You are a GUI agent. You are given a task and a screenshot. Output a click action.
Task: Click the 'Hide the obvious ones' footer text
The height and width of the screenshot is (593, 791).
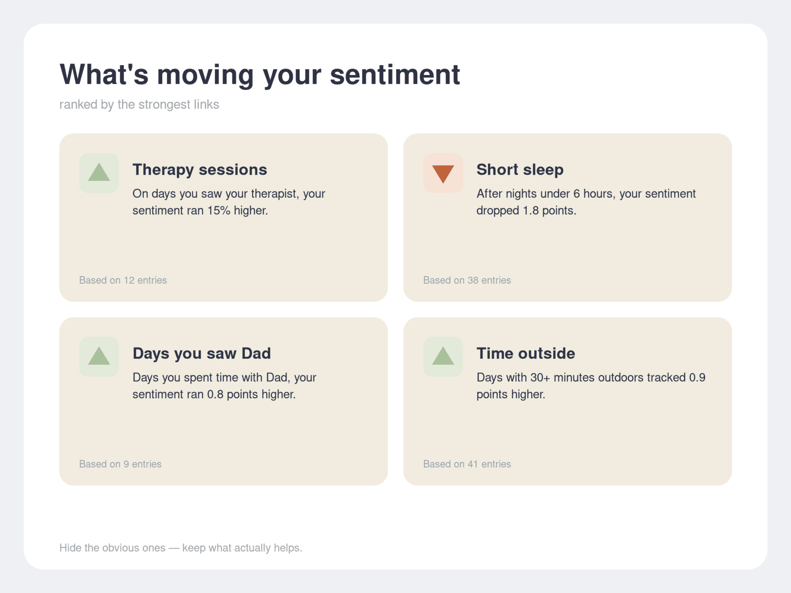[181, 548]
